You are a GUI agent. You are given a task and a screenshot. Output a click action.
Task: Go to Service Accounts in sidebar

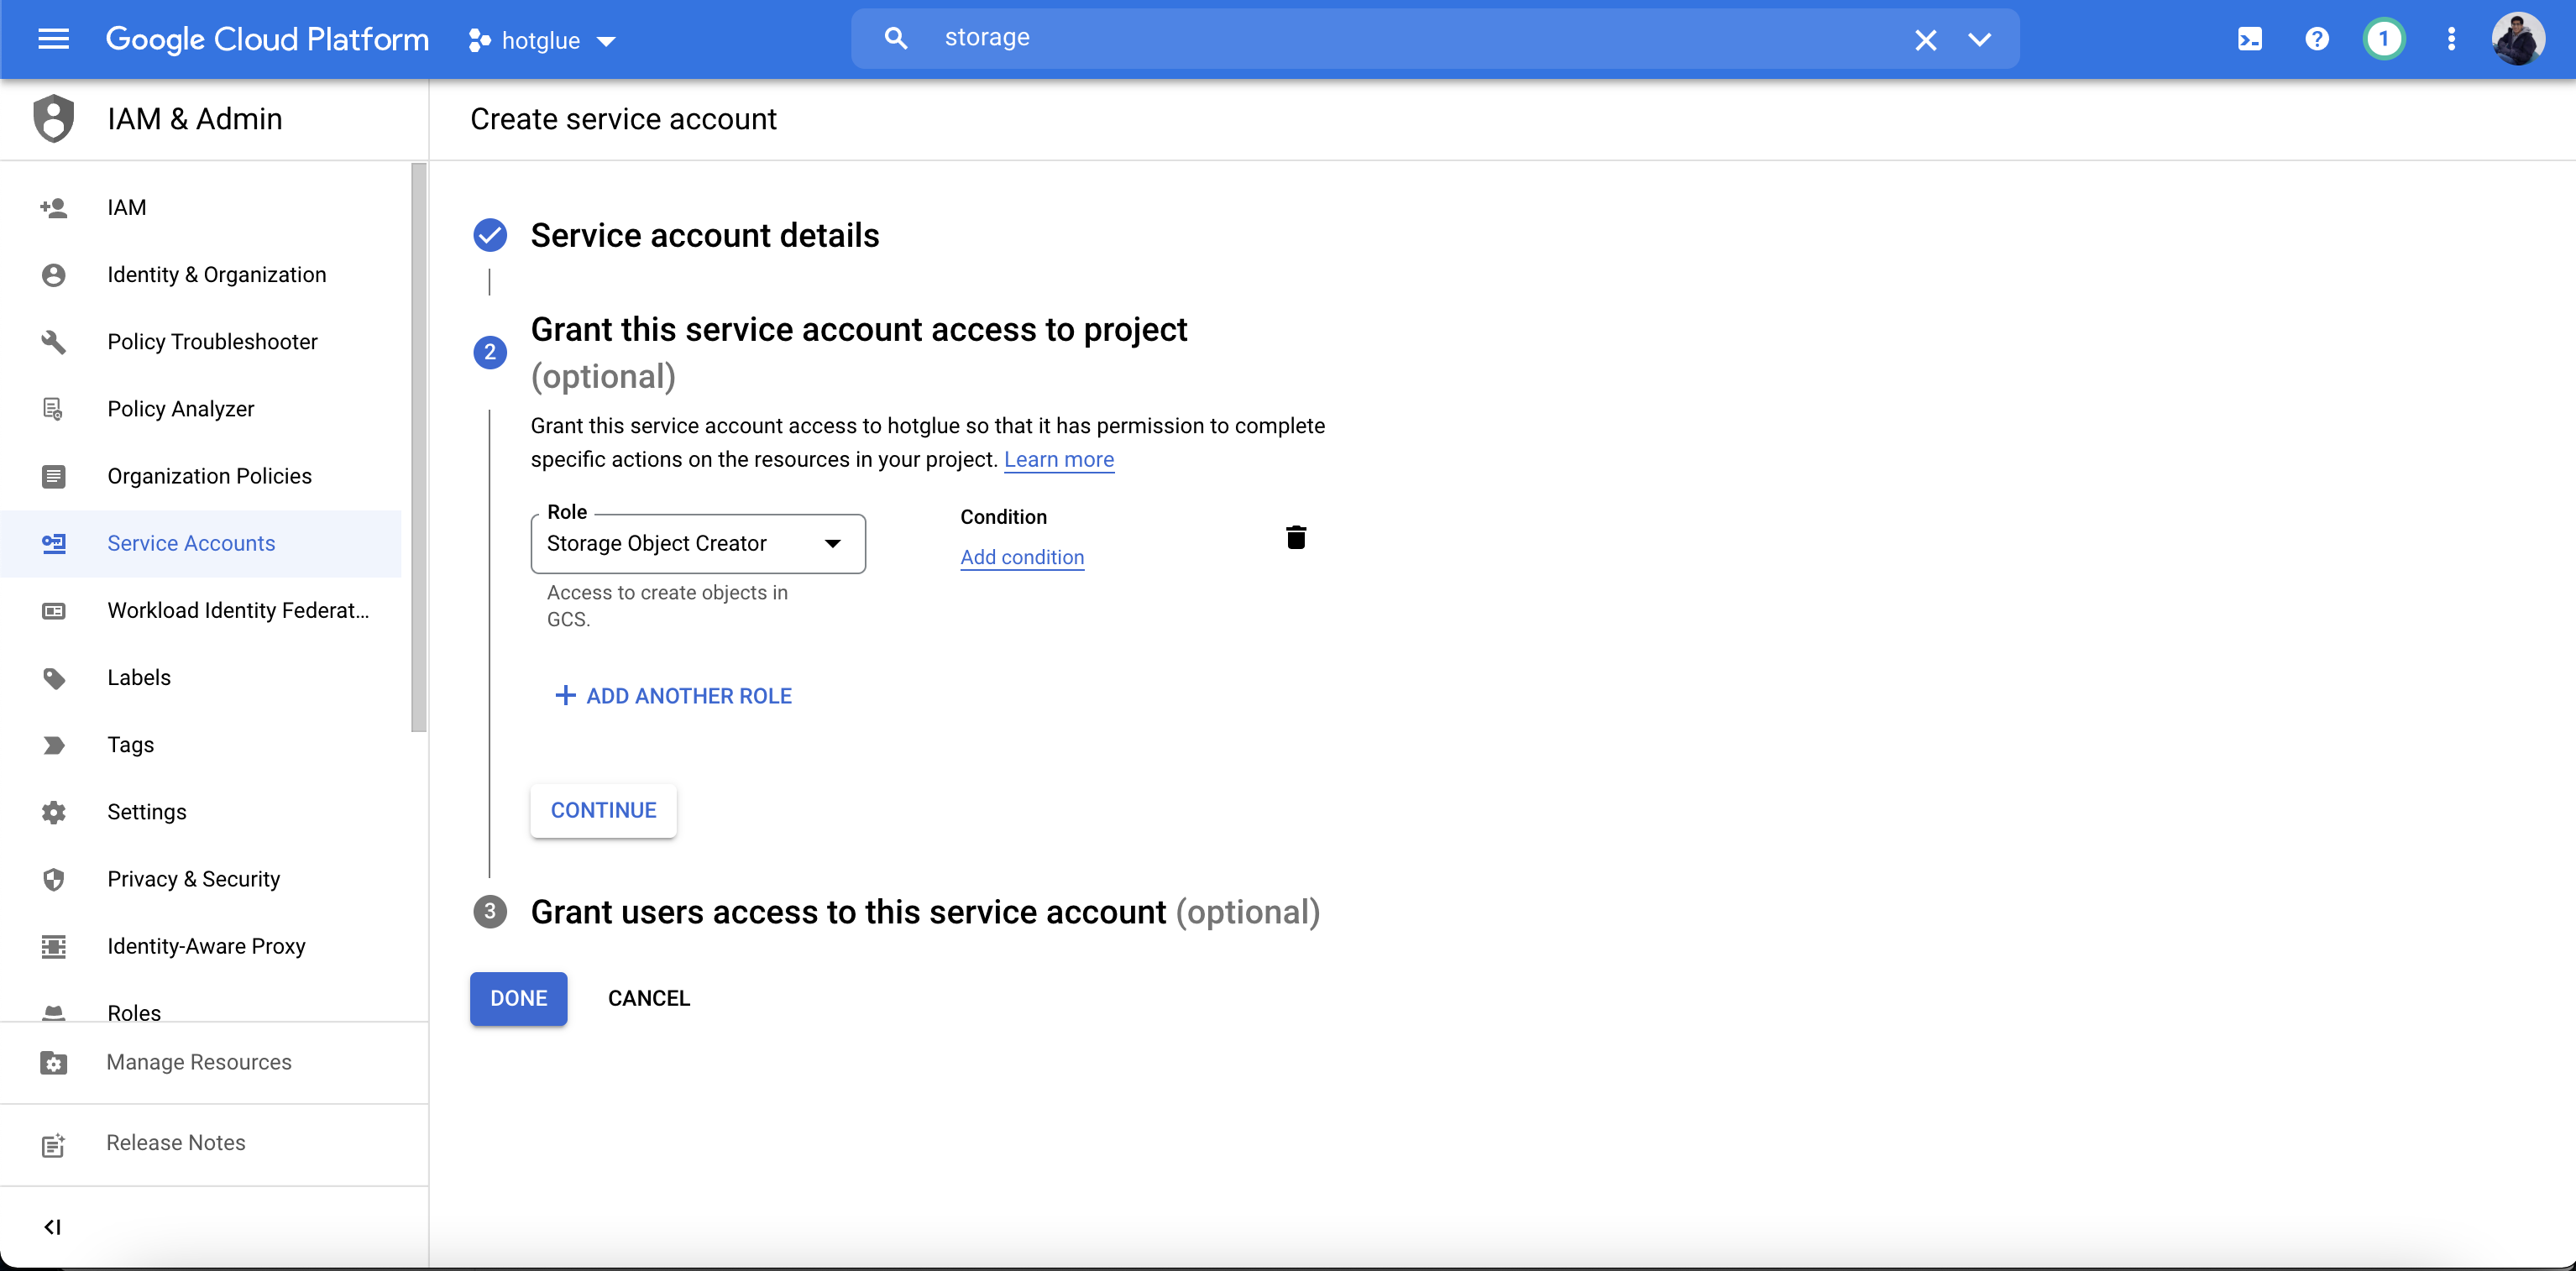point(190,543)
